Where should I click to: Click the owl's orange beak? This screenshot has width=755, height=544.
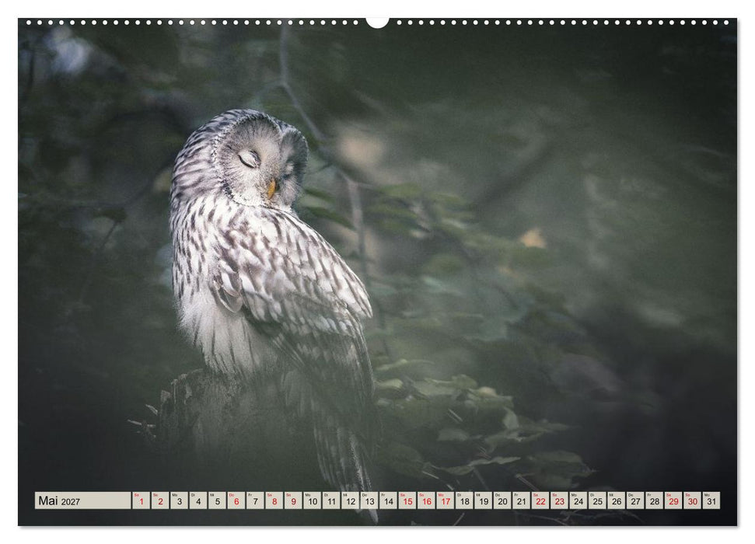point(271,188)
